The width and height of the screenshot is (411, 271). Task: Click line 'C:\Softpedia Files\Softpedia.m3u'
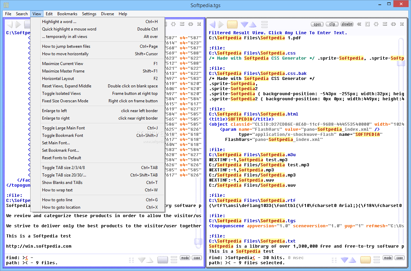[x=252, y=155]
